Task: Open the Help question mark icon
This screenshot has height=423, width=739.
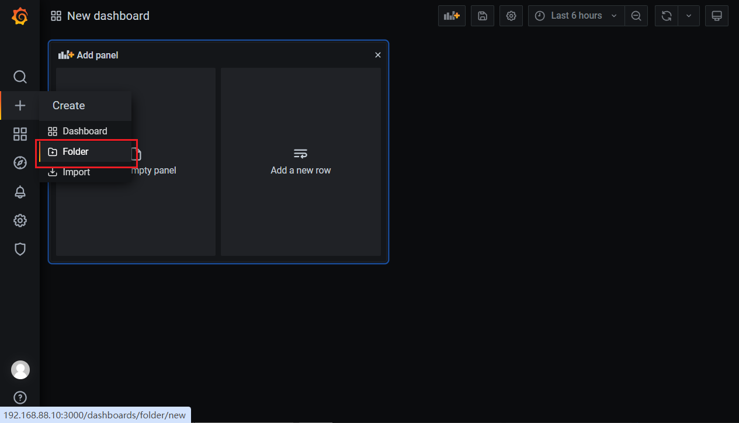Action: (x=20, y=398)
